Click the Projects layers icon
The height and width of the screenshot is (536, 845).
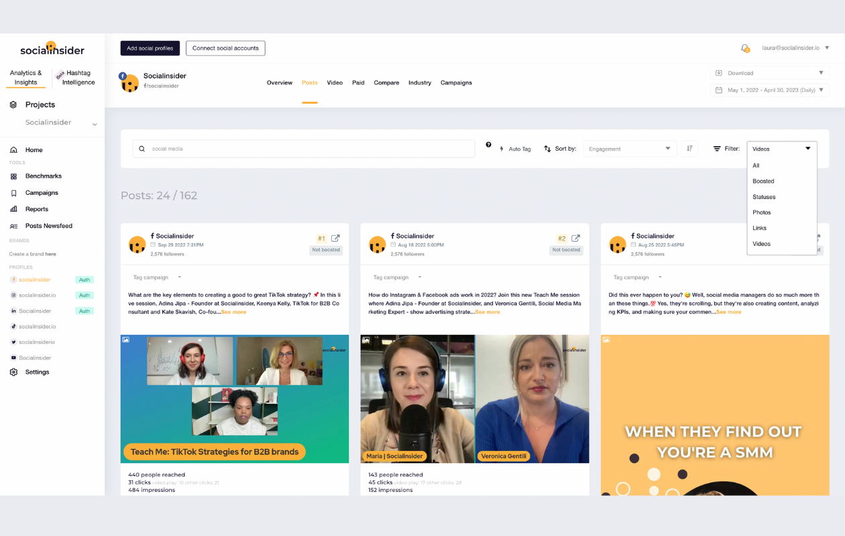[x=13, y=105]
